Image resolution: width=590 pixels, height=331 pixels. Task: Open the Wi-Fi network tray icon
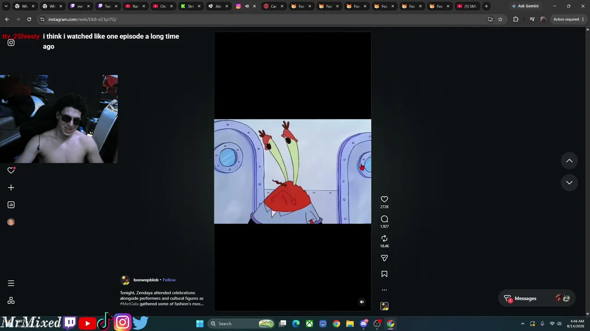click(552, 324)
